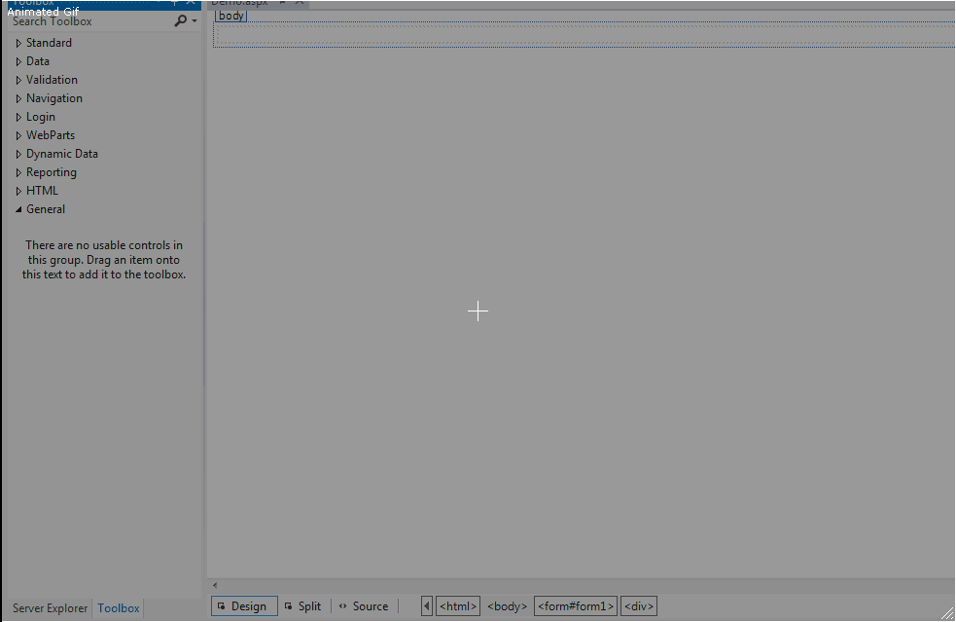Screen dimensions: 956x622
Task: Expand the Reporting toolbox group
Action: coord(18,172)
